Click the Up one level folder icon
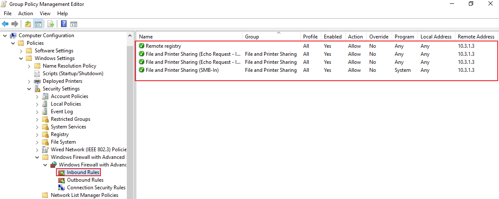Image resolution: width=499 pixels, height=199 pixels. [28, 24]
